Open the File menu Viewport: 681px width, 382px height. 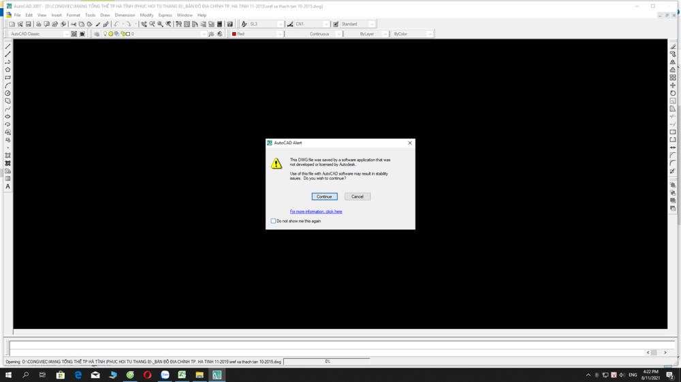pos(18,15)
